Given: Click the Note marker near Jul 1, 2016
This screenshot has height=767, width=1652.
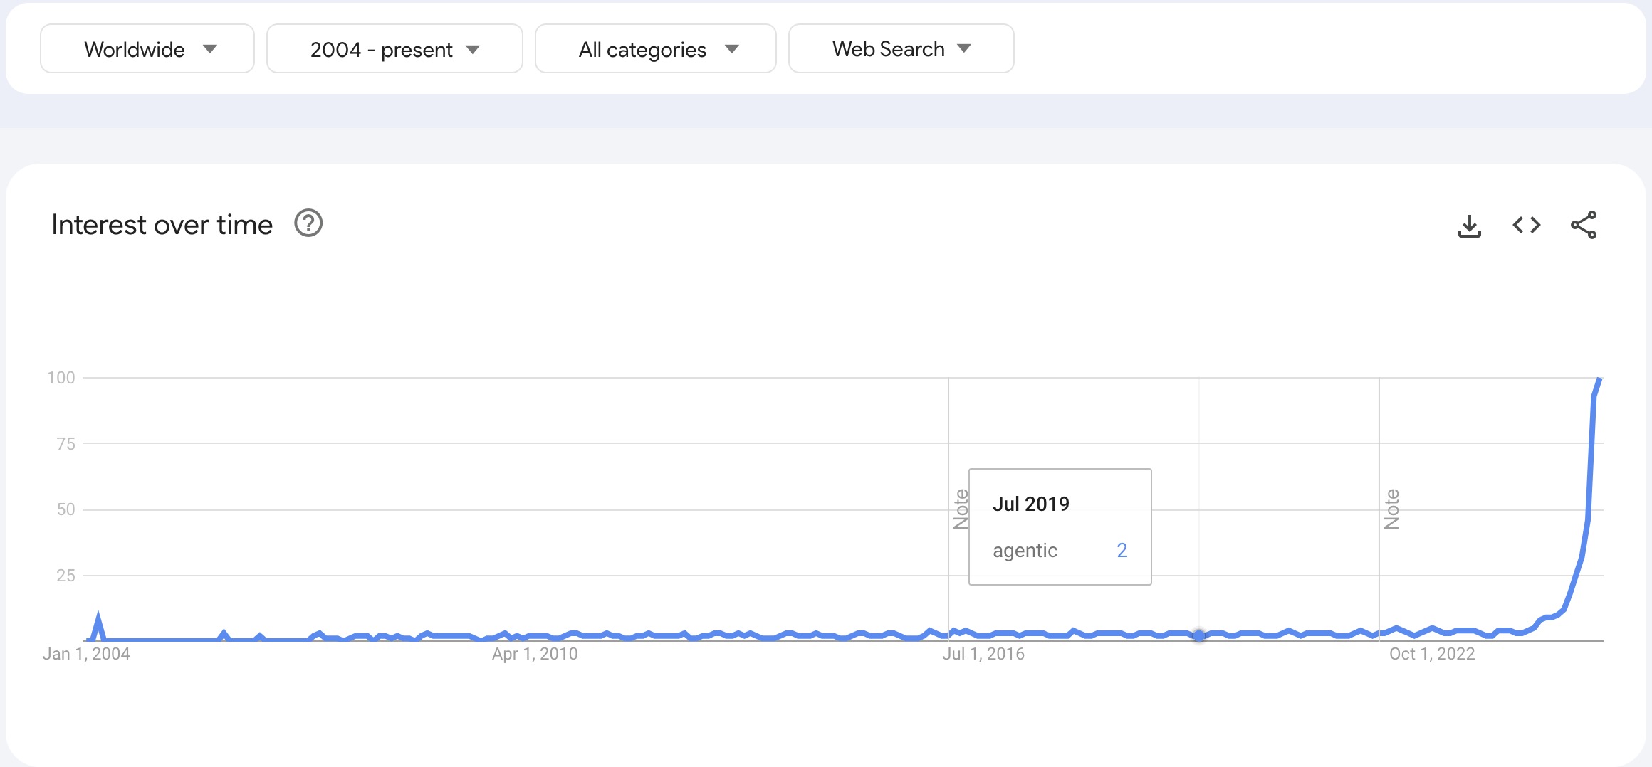Looking at the screenshot, I should pyautogui.click(x=961, y=509).
